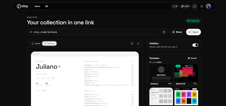
Task: Click the Publicado status badge
Action: [193, 21]
